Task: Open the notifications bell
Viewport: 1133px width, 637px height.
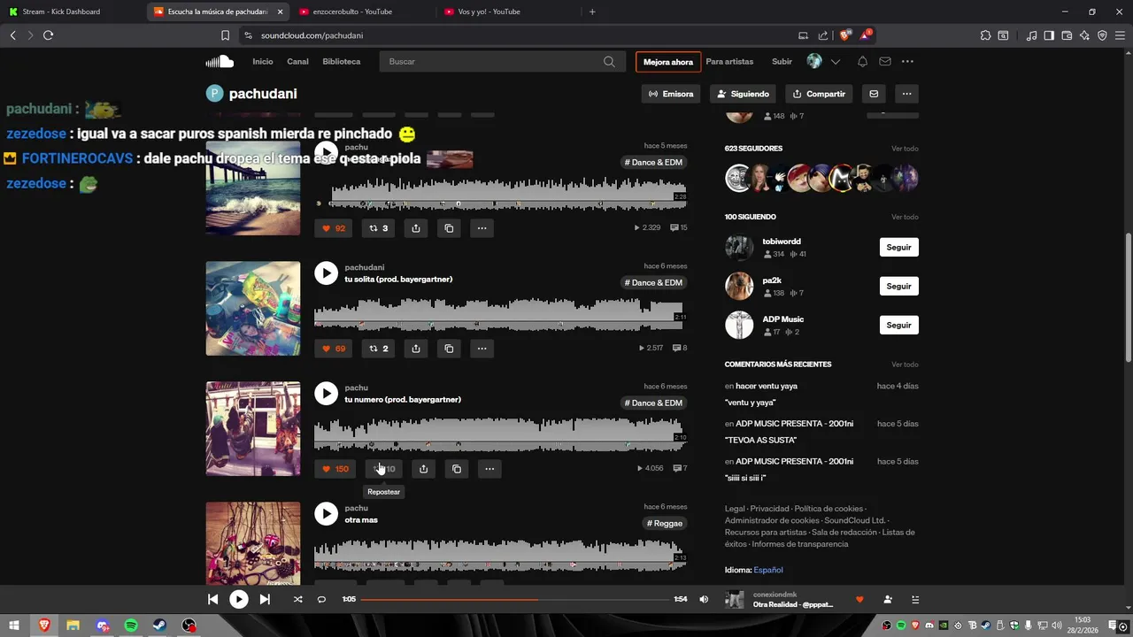Action: click(862, 61)
